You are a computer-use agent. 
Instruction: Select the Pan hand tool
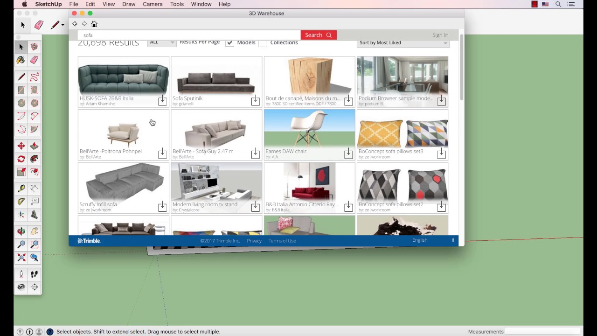(x=34, y=231)
